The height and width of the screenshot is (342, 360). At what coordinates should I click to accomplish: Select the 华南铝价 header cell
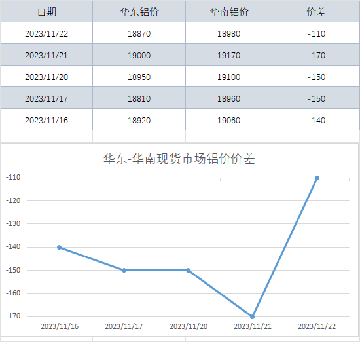228,11
